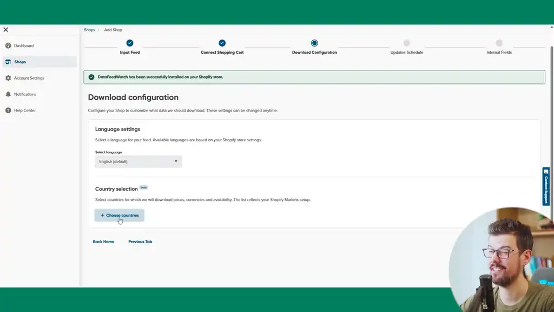Click the Input Feed completed step checkmark
554x312 pixels.
pyautogui.click(x=129, y=42)
